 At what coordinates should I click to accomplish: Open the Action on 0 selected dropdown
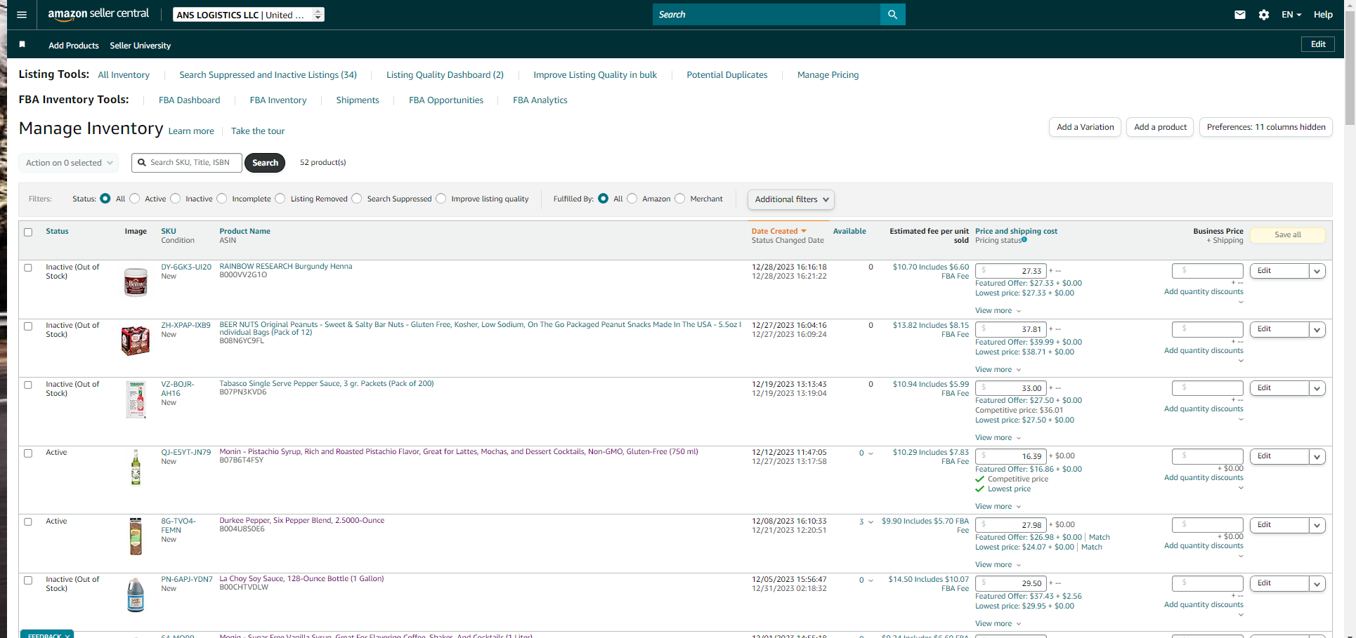(x=69, y=163)
